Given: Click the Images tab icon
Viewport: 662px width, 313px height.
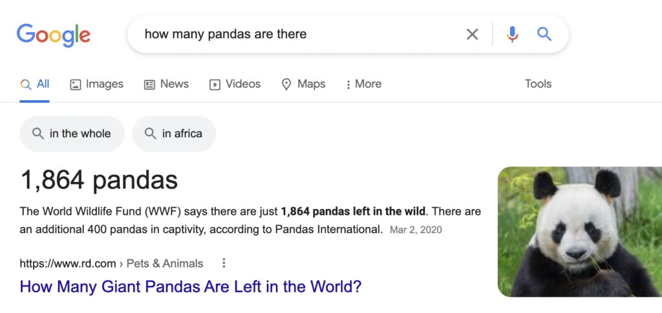Looking at the screenshot, I should pyautogui.click(x=76, y=85).
